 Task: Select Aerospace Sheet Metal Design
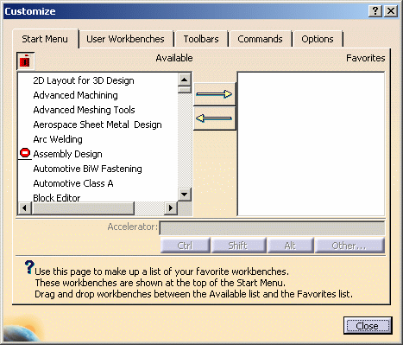point(98,125)
